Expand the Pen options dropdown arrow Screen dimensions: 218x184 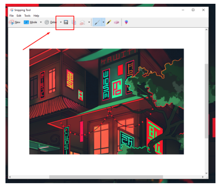(104, 22)
